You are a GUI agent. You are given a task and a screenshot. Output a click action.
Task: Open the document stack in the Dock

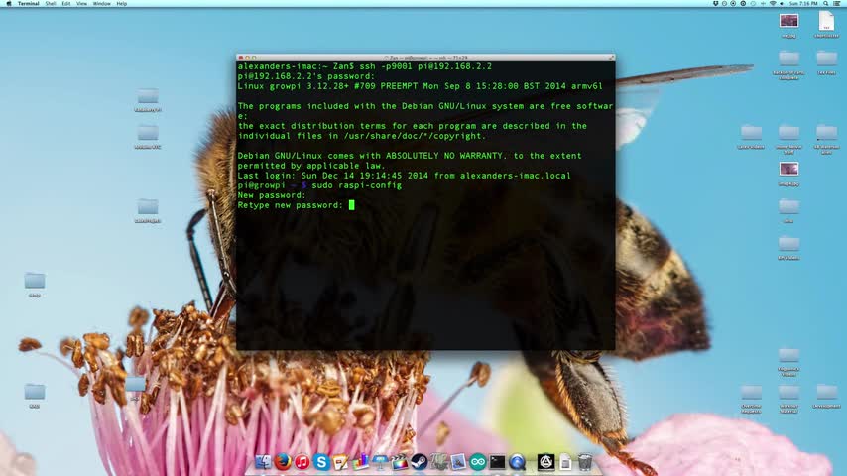click(x=565, y=462)
